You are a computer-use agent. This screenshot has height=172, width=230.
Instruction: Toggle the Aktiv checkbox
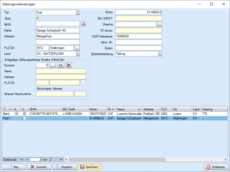pyautogui.click(x=38, y=18)
